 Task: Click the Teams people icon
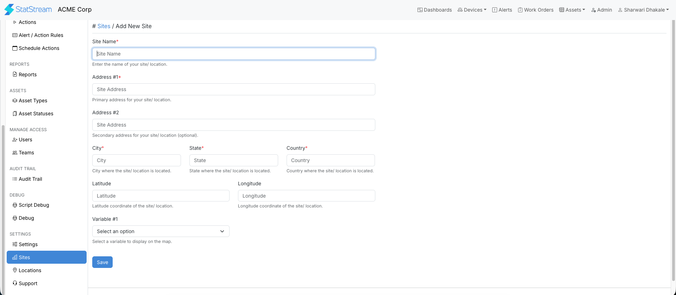click(x=15, y=153)
